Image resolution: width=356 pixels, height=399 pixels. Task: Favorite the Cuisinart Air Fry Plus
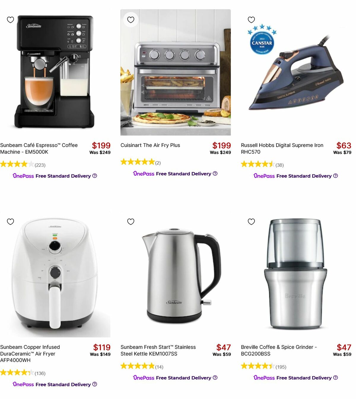pyautogui.click(x=131, y=20)
